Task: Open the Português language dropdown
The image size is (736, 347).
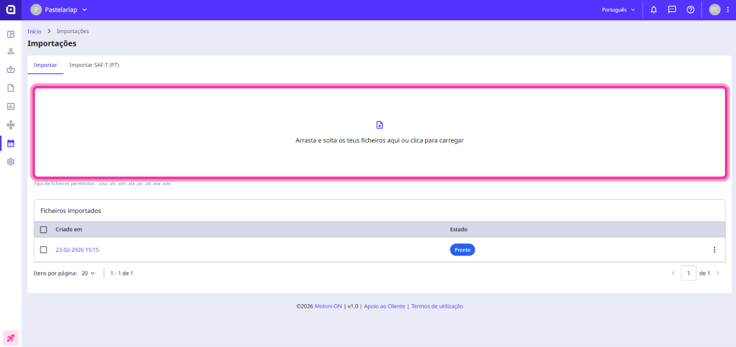Action: (x=618, y=10)
